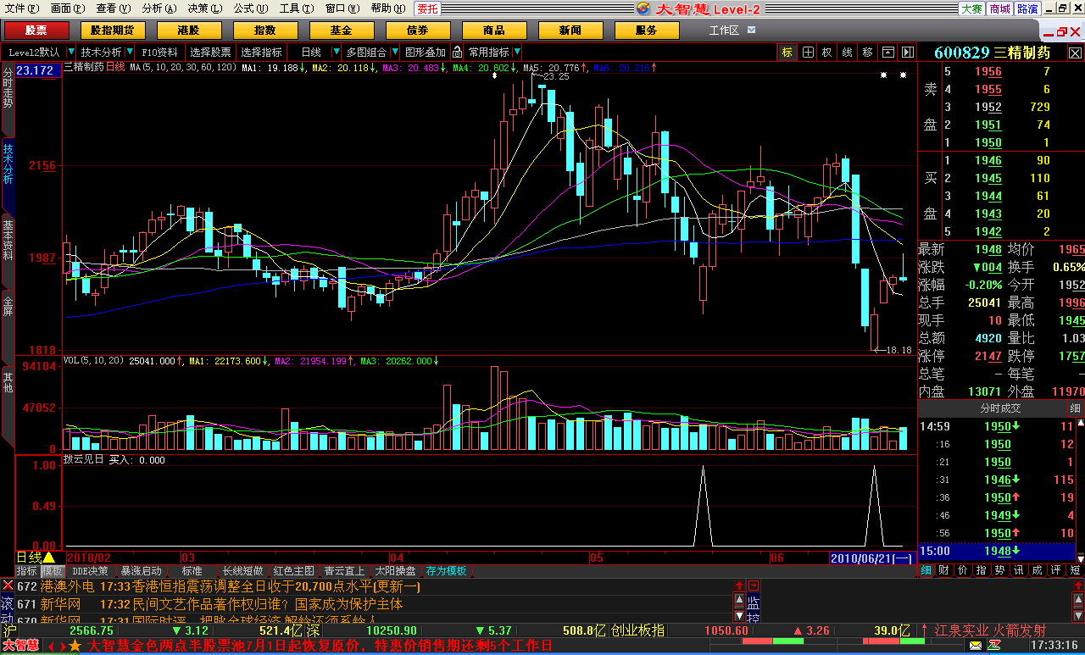Open the 路演 roadshow button

coord(1027,8)
